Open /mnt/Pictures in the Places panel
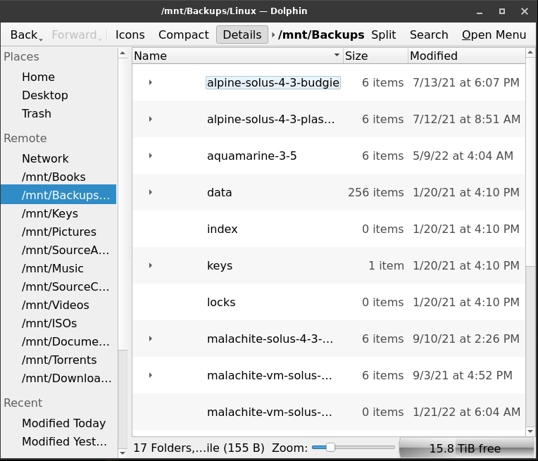The height and width of the screenshot is (461, 538). [x=59, y=232]
